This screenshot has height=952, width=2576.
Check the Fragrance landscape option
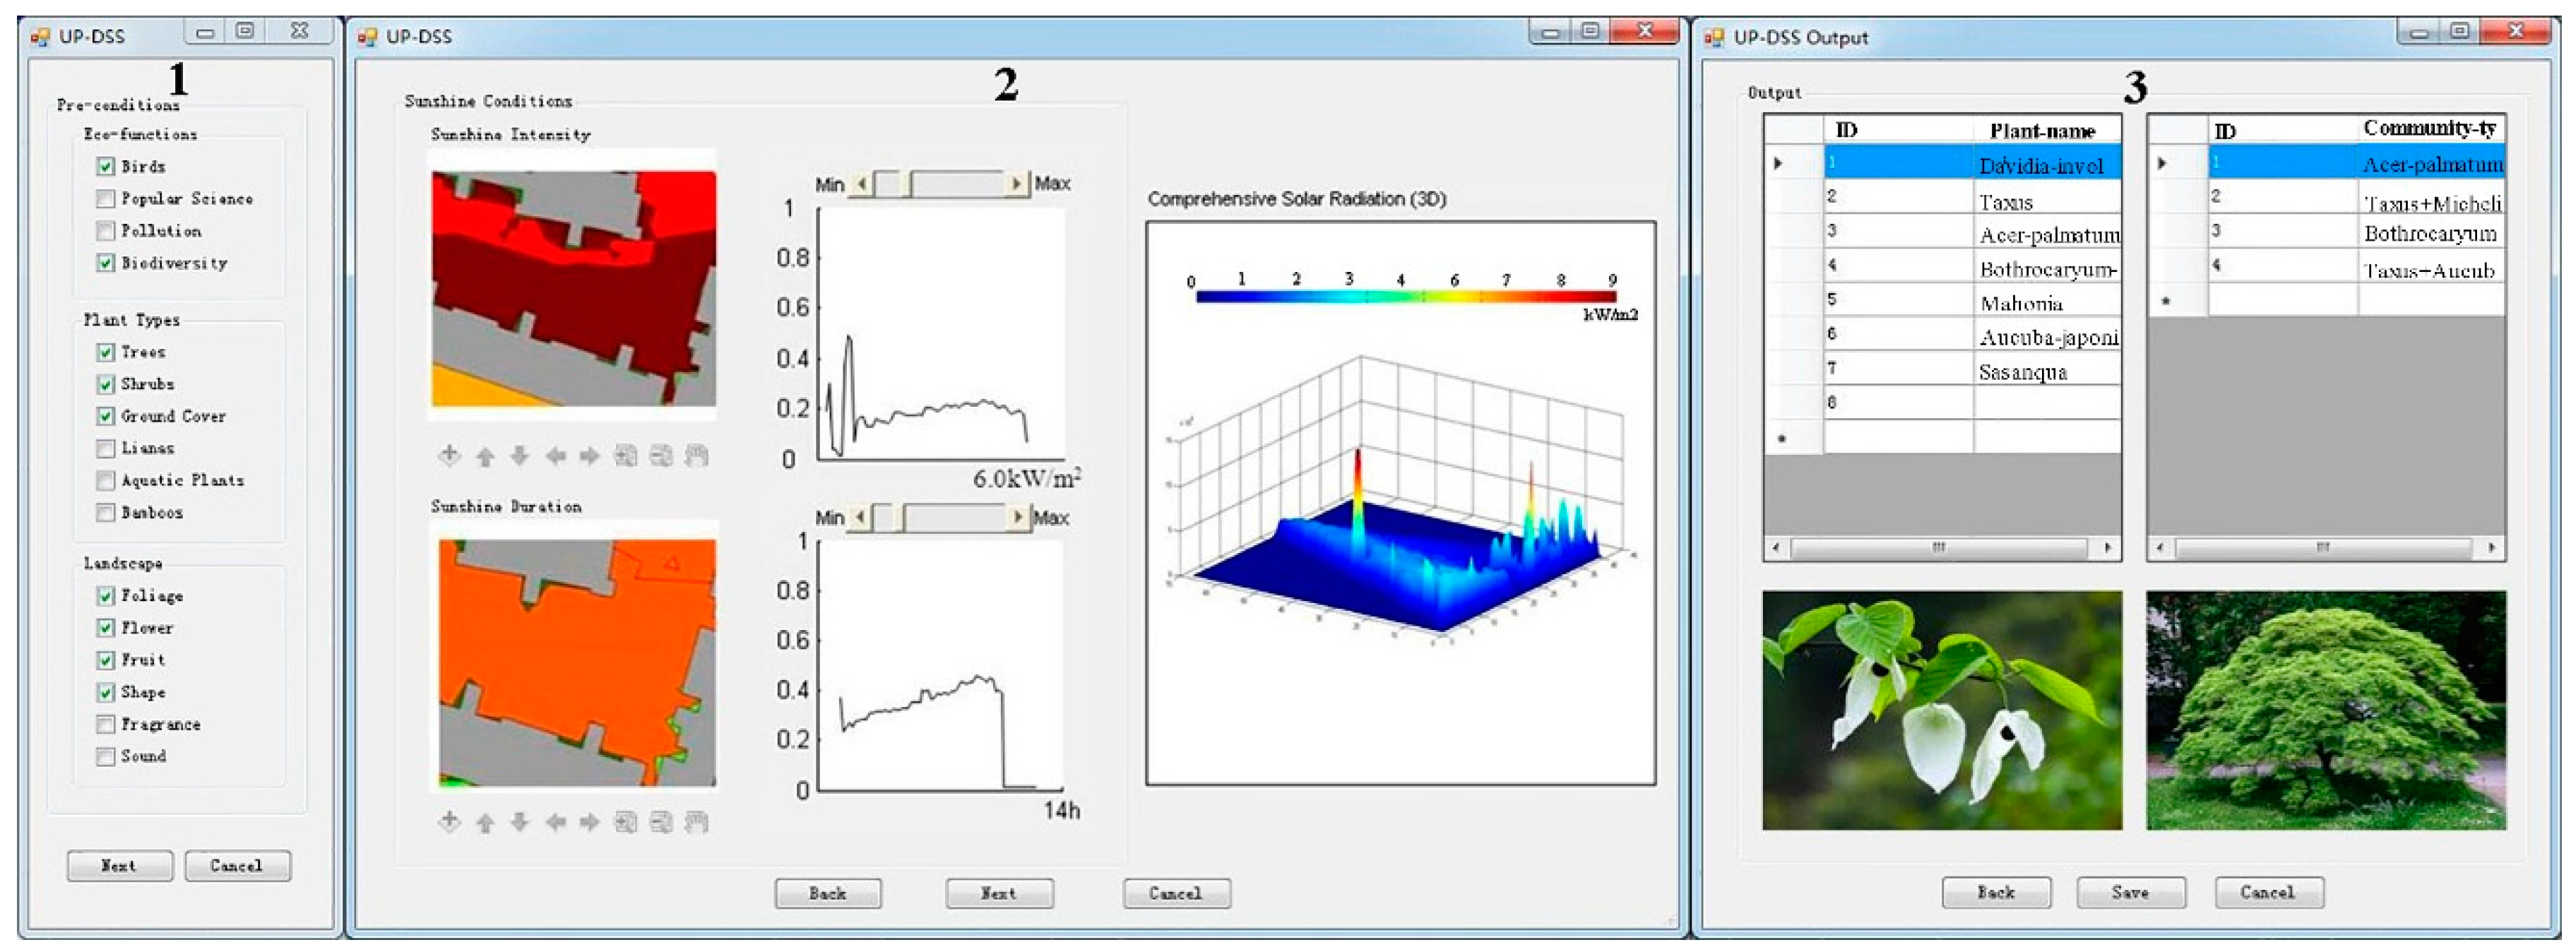click(x=106, y=724)
